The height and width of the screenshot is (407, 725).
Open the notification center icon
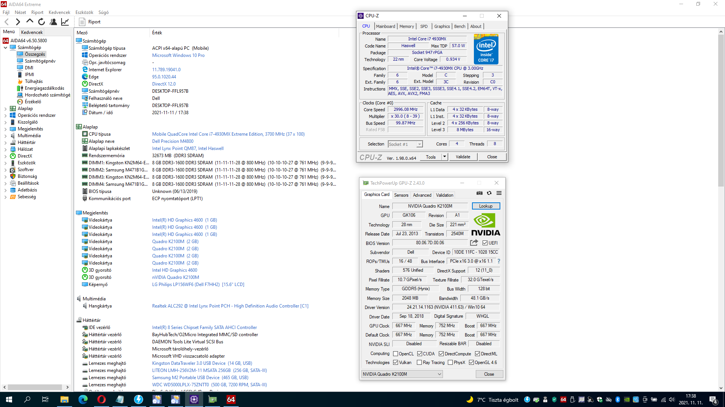713,400
